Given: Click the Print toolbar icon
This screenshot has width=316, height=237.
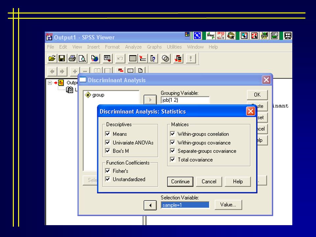Looking at the screenshot, I should coord(72,59).
